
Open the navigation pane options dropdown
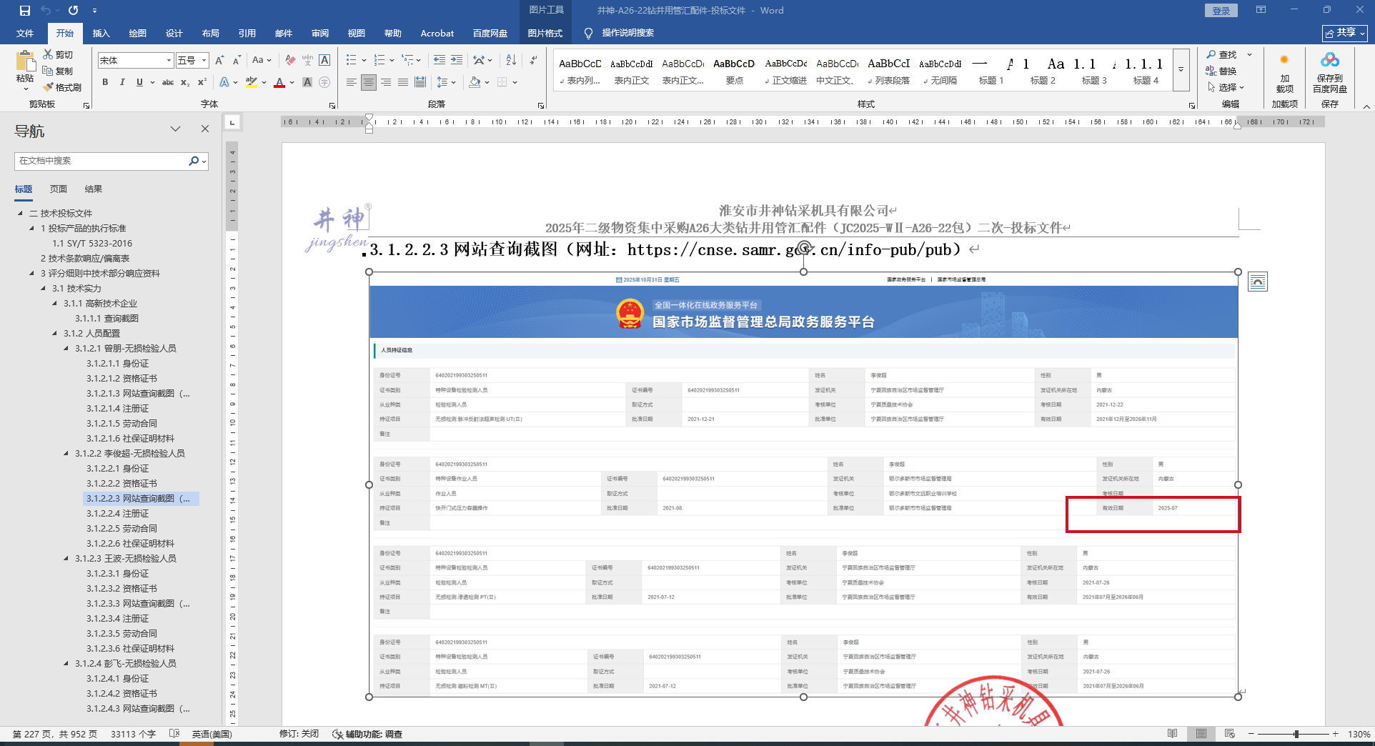pos(175,129)
